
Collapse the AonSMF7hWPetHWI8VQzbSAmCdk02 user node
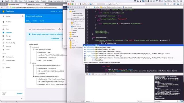point(34,66)
